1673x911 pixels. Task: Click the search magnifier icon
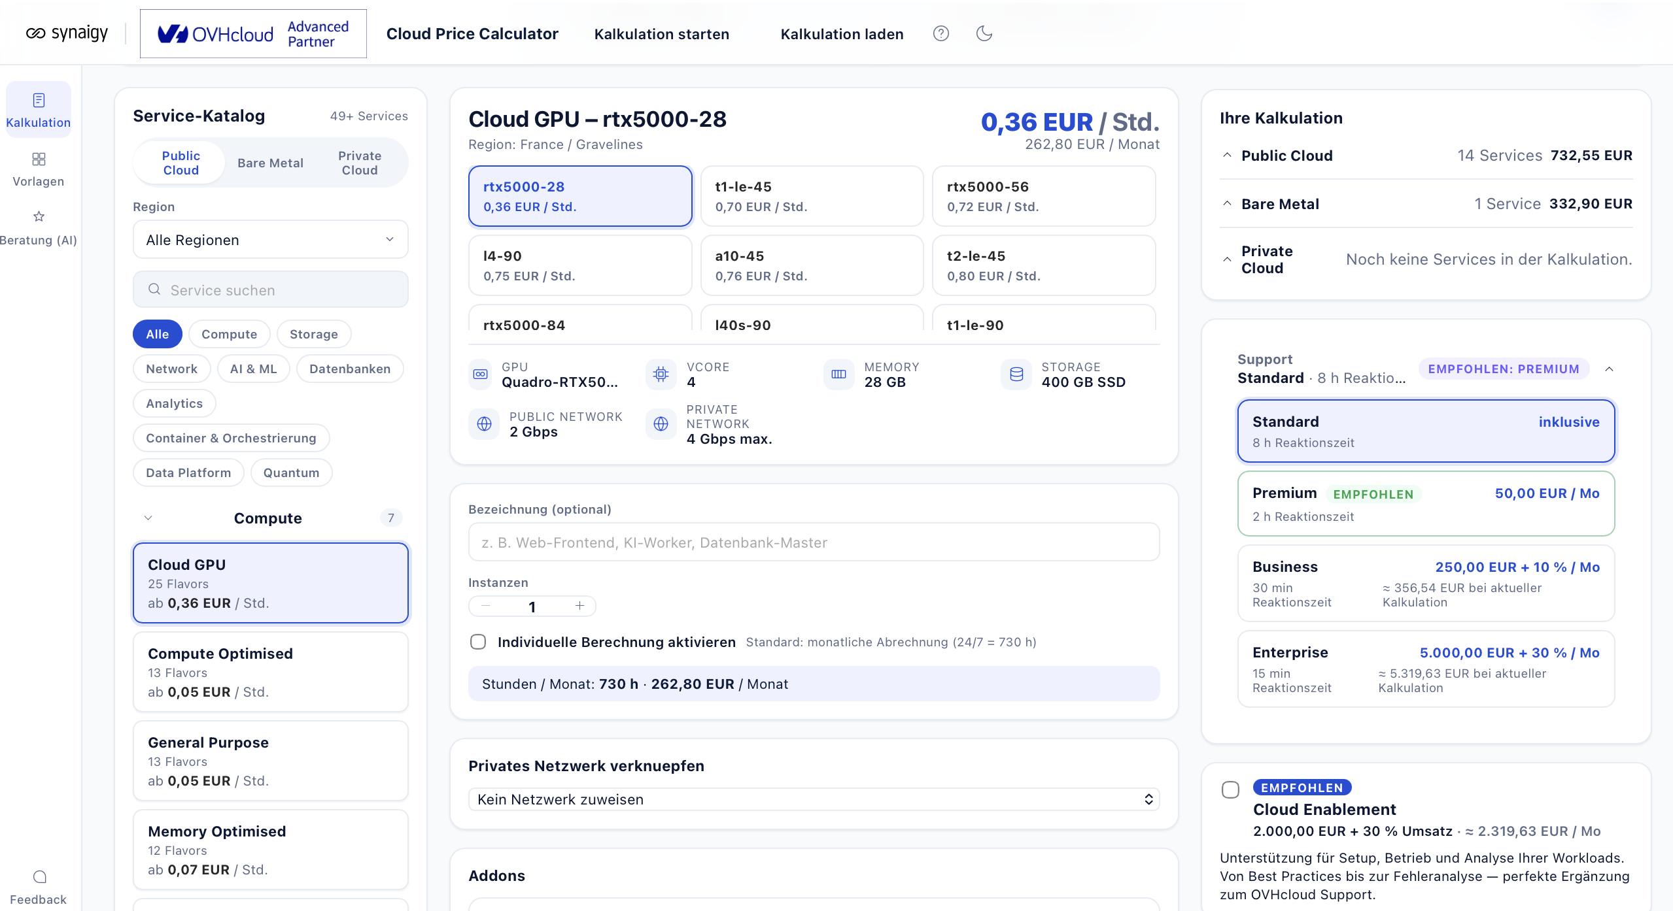[x=154, y=290]
